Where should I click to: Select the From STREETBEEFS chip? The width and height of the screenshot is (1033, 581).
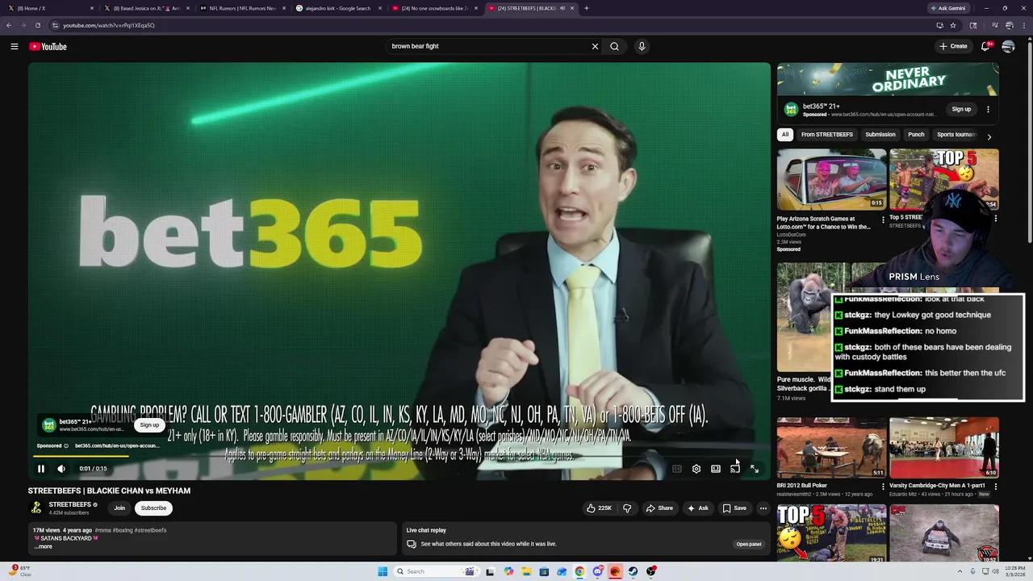[827, 135]
